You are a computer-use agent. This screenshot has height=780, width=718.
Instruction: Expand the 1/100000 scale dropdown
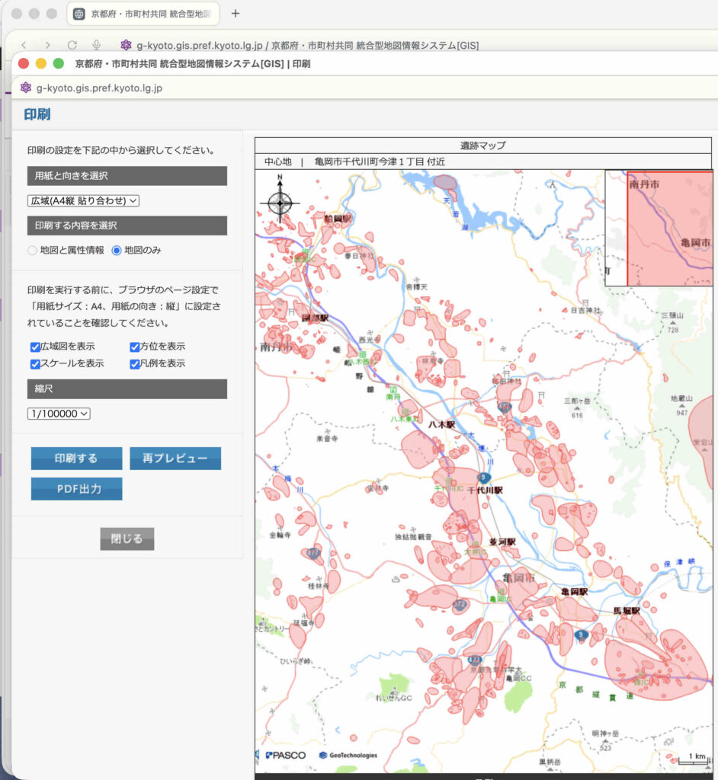click(59, 413)
